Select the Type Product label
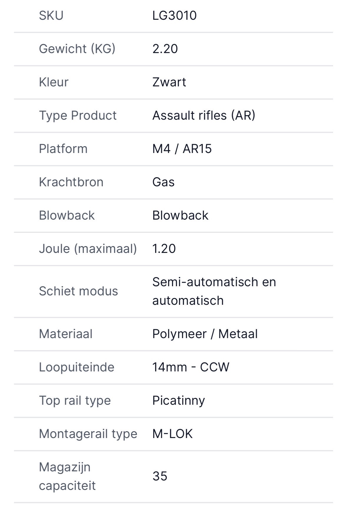 click(78, 116)
